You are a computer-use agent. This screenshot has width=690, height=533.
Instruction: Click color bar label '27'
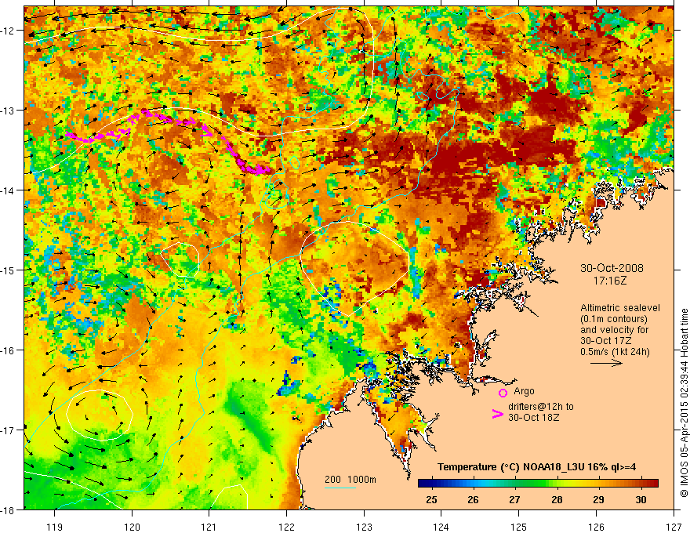click(x=514, y=500)
